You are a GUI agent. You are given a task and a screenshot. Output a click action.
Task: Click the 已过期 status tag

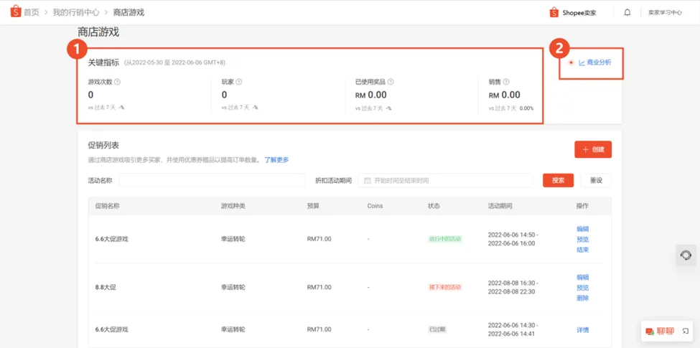tap(437, 330)
